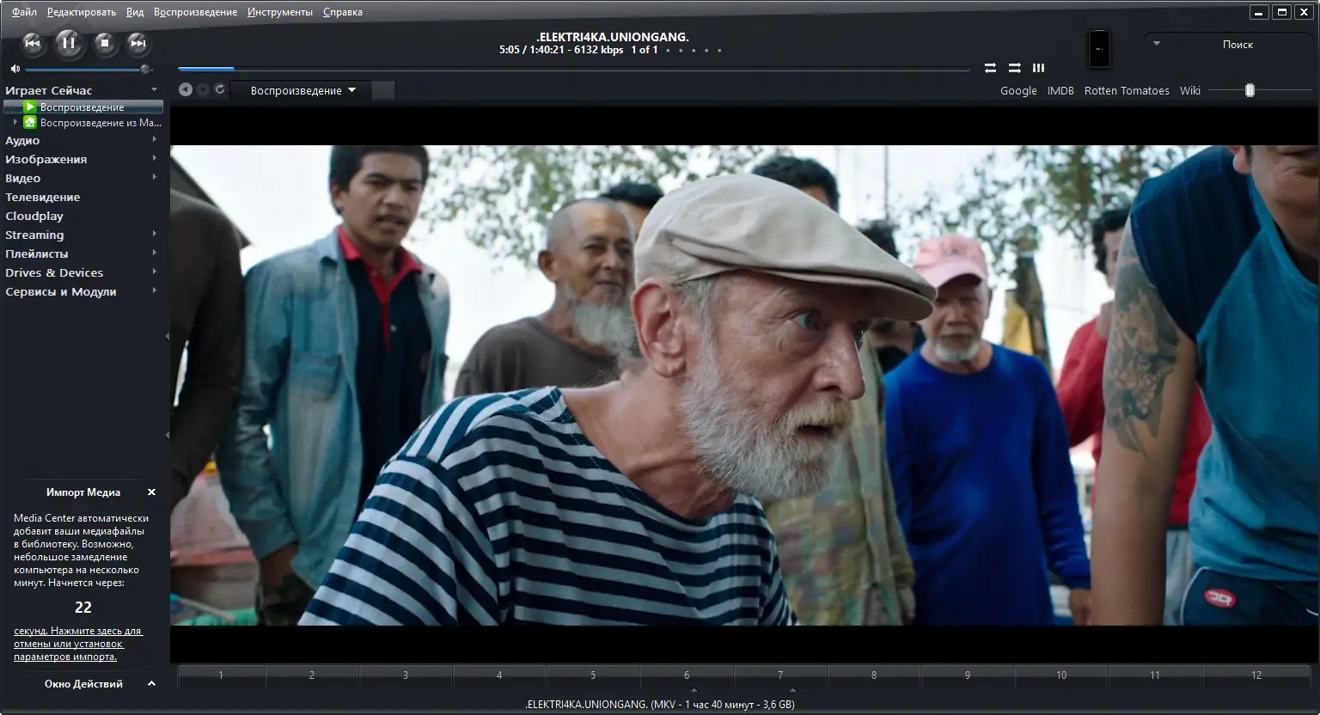Toggle shuffle playback mode
The image size is (1320, 715).
click(1014, 68)
